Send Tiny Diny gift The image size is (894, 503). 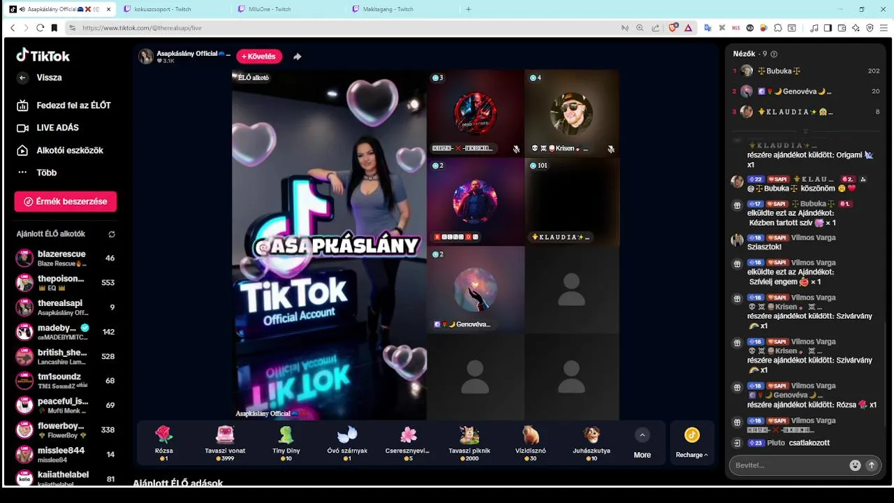tap(286, 443)
